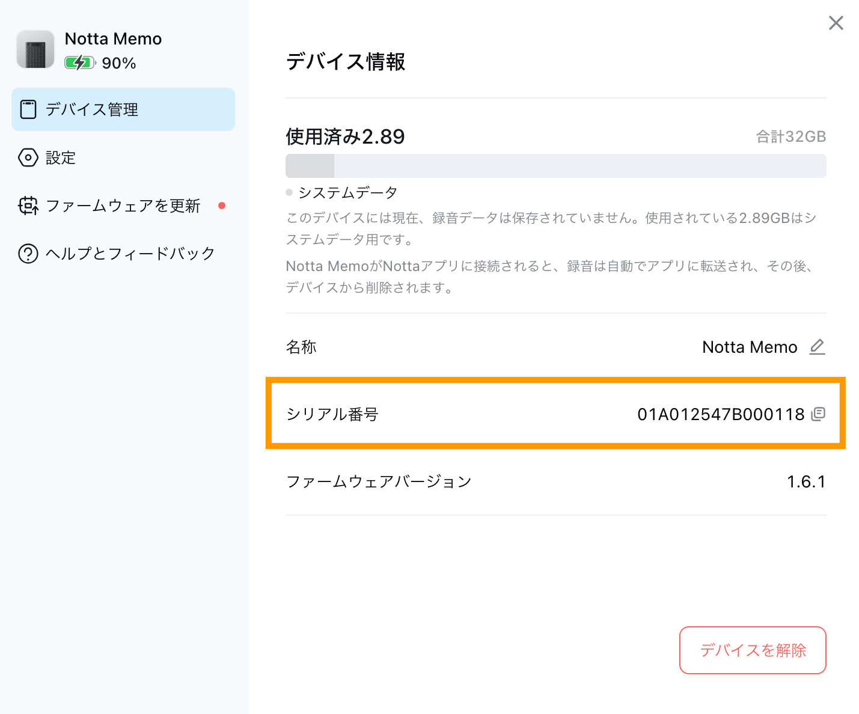
Task: Click the デバイス情報 heading
Action: coord(346,61)
